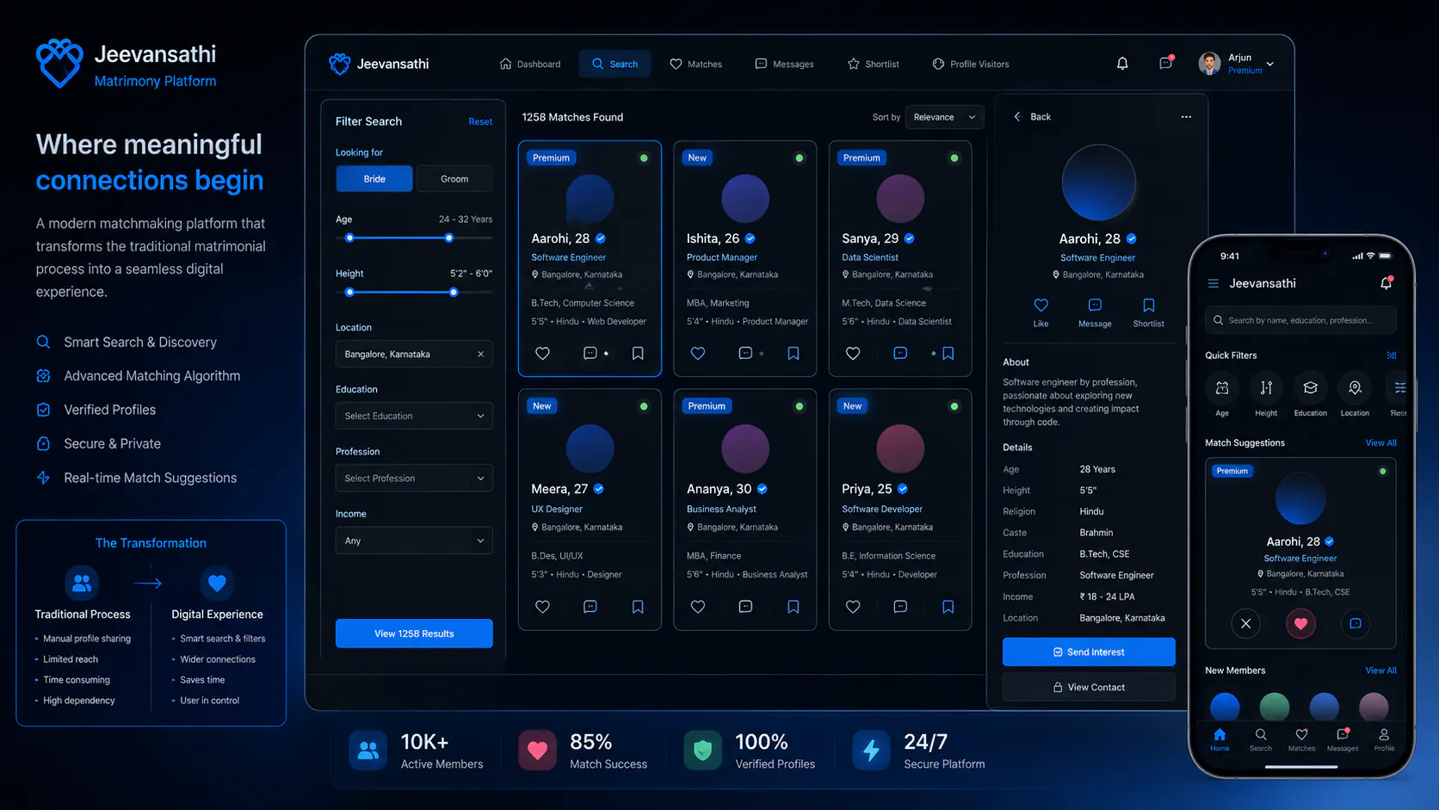The image size is (1439, 810).
Task: Go to Matches in top navigation
Action: 696,64
